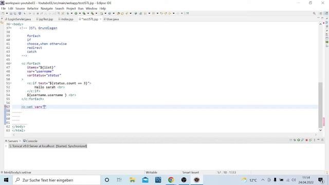The image size is (329, 185).
Task: Click the Smart Insert status bar entry
Action: pyautogui.click(x=191, y=173)
